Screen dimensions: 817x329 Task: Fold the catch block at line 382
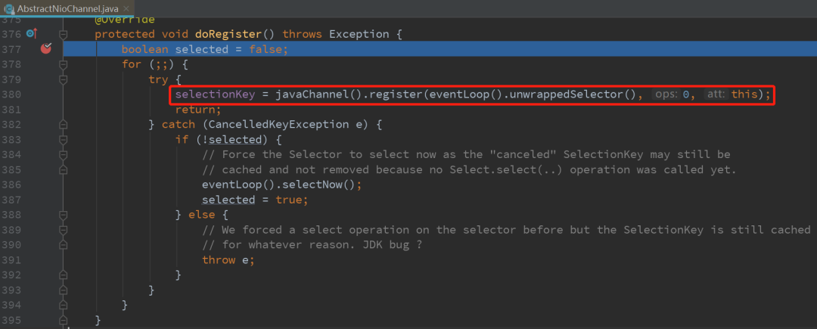pos(64,124)
